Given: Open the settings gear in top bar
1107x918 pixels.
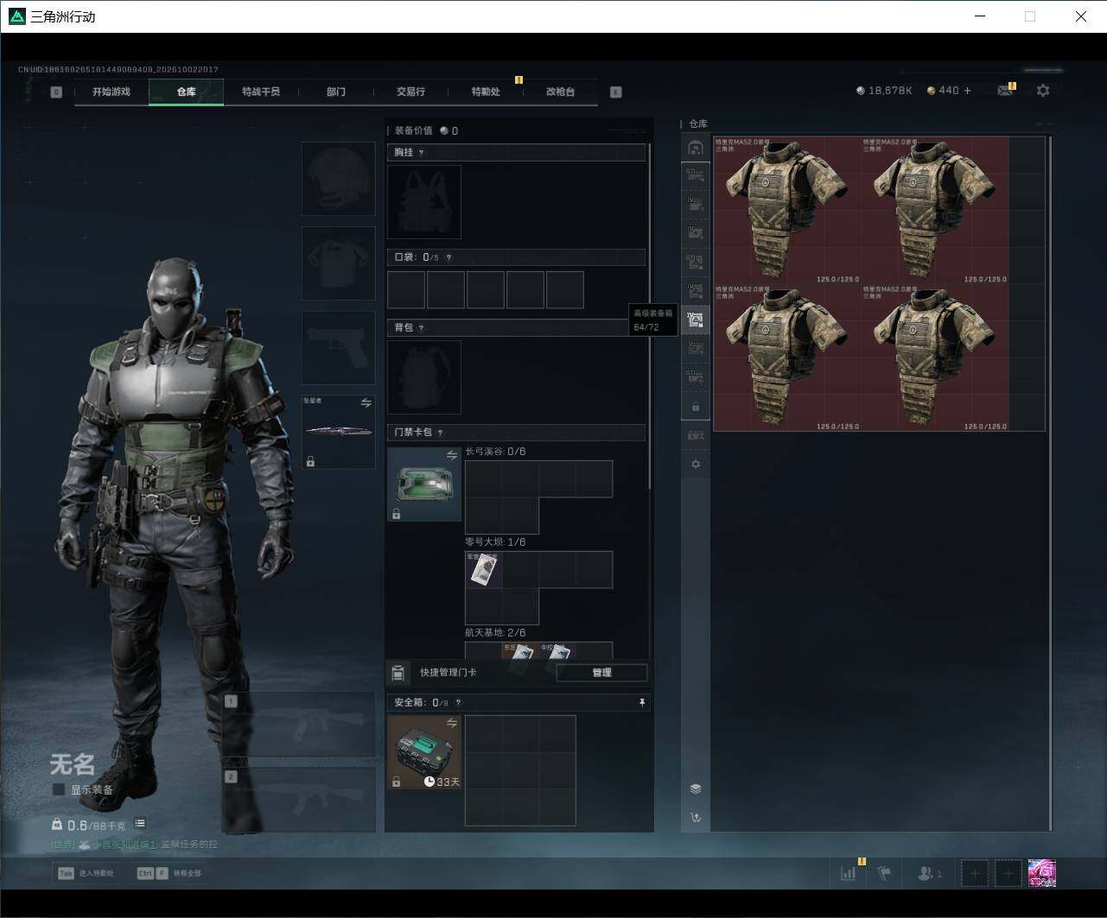Looking at the screenshot, I should tap(1043, 90).
